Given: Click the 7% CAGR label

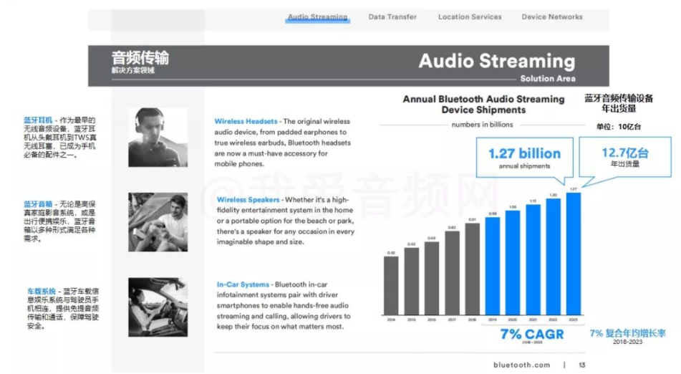Looking at the screenshot, I should [531, 333].
